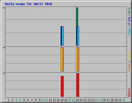This screenshot has width=132, height=103.
Task: Click the 'Daily usage for April 2010' title
Action: [28, 4]
